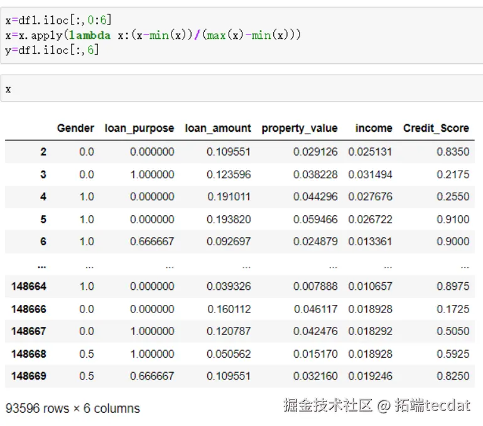Click Credit_Score value 0.9100
Image resolution: width=483 pixels, height=426 pixels.
(453, 220)
